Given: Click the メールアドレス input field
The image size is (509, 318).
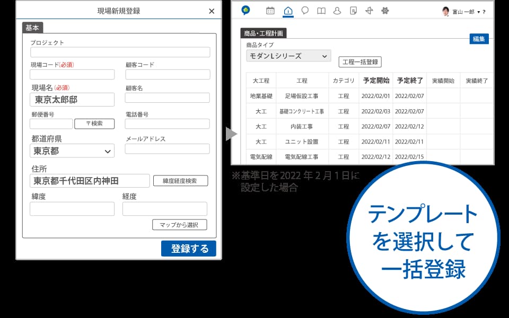Looking at the screenshot, I should [x=168, y=148].
